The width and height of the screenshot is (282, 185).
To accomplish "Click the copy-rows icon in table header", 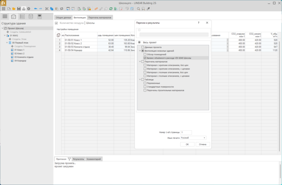I will click(x=58, y=35).
